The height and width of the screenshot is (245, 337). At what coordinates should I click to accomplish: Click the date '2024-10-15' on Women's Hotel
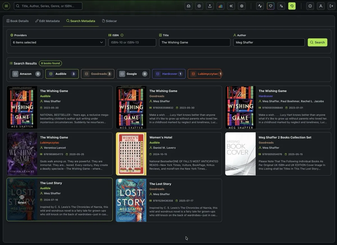coord(160,154)
